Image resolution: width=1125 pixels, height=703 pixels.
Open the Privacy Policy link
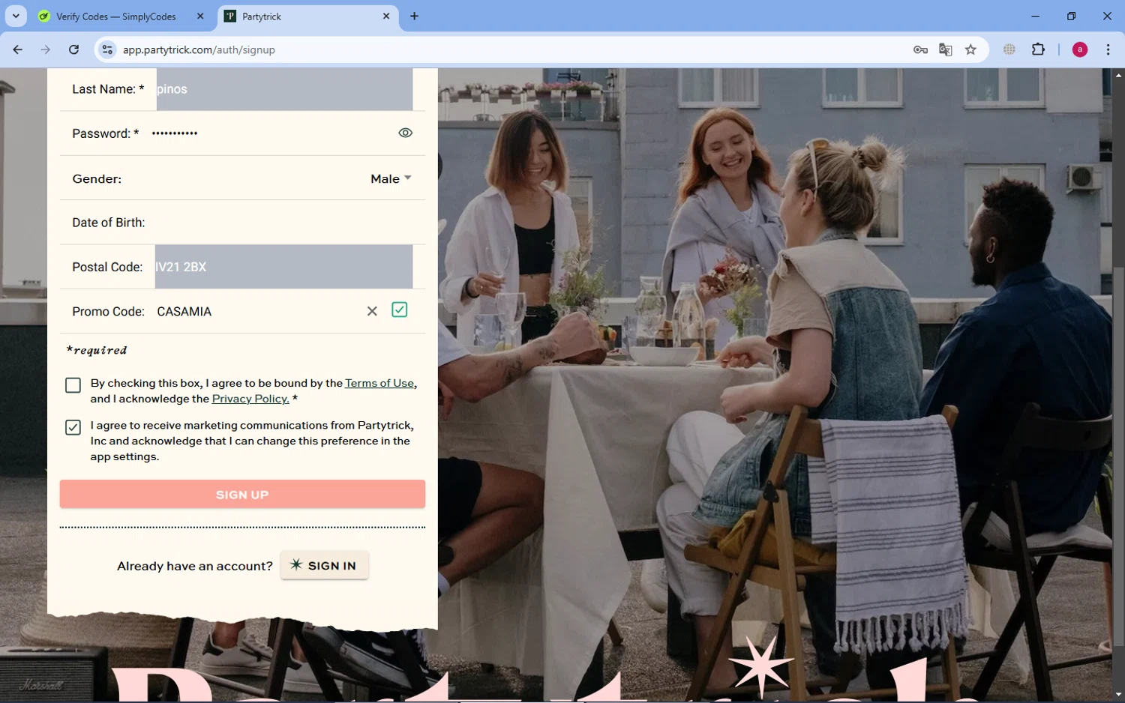point(250,399)
